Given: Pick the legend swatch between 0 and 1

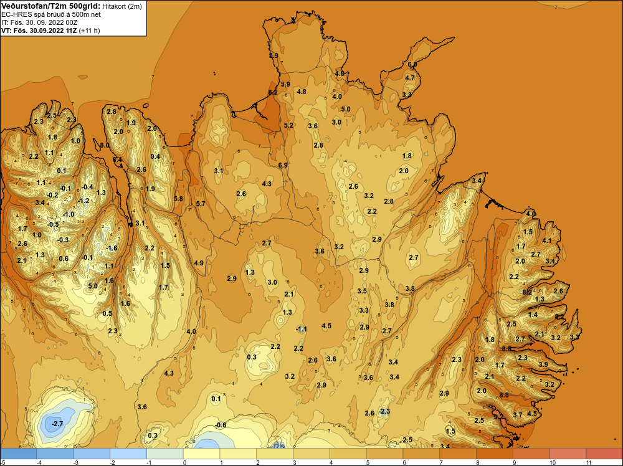Looking at the screenshot, I should click(201, 454).
